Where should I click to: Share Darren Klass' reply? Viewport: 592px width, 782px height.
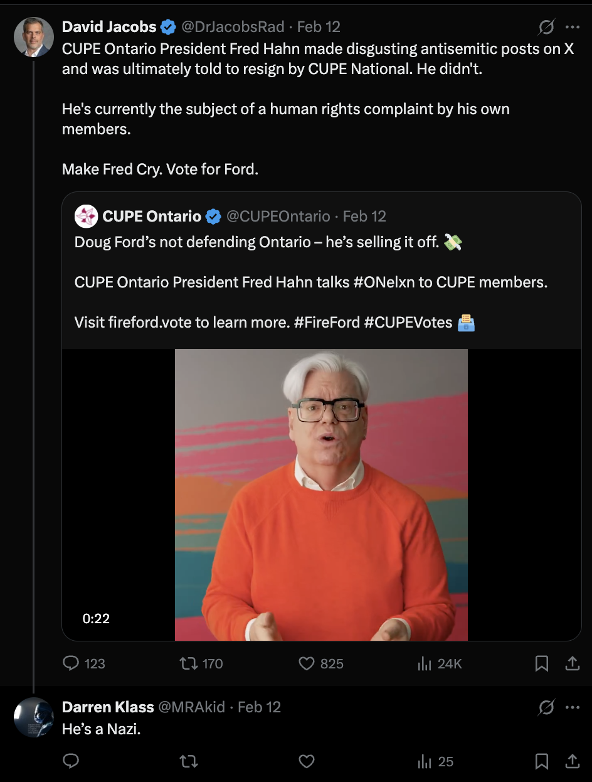[x=572, y=761]
